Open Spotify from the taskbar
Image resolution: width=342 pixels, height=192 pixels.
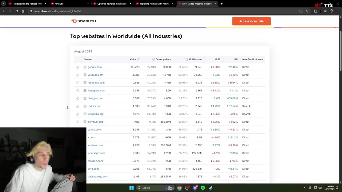tap(203, 188)
